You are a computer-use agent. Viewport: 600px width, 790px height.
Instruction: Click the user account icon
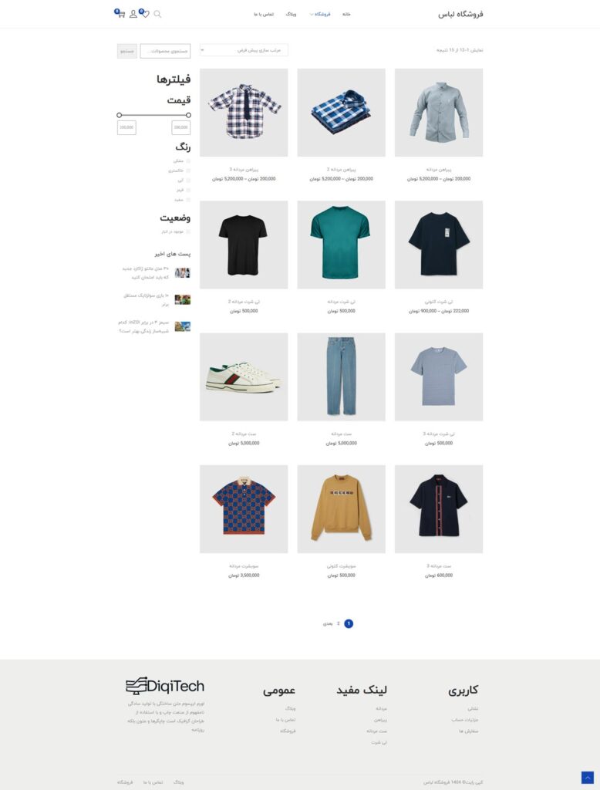(133, 14)
